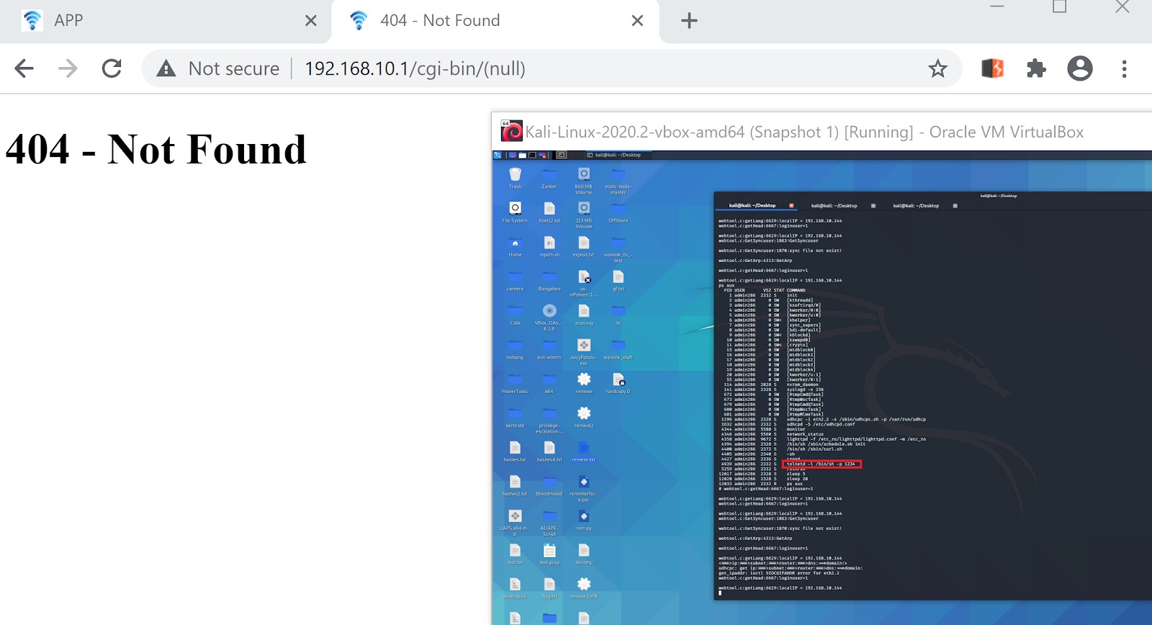Image resolution: width=1152 pixels, height=625 pixels.
Task: Open the 860 MB Volume
Action: point(584,180)
